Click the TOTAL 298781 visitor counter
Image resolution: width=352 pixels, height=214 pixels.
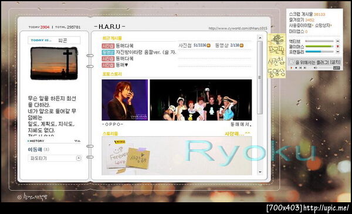pos(67,27)
